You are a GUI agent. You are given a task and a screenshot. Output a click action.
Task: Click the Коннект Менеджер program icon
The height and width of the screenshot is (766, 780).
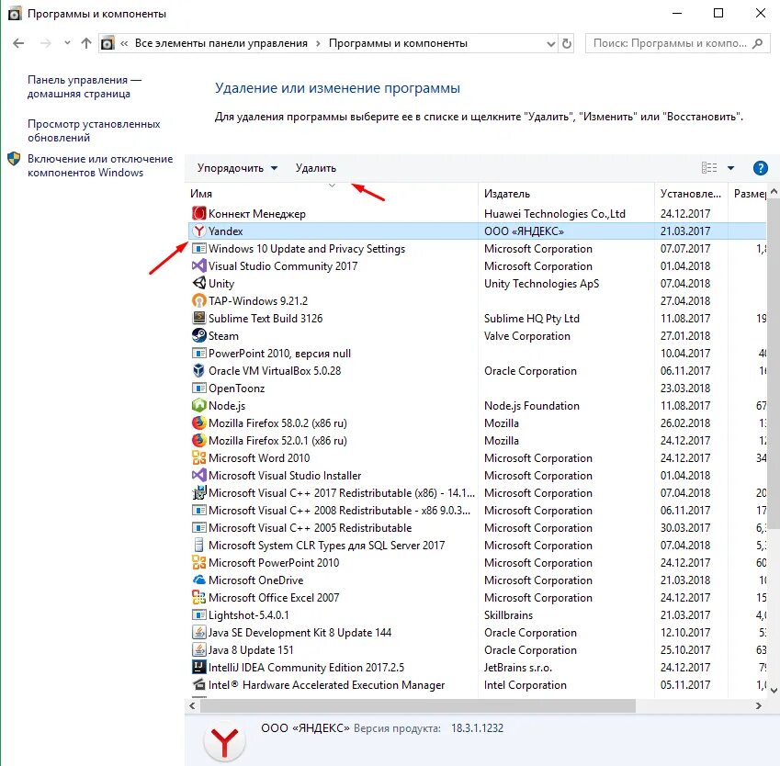199,213
